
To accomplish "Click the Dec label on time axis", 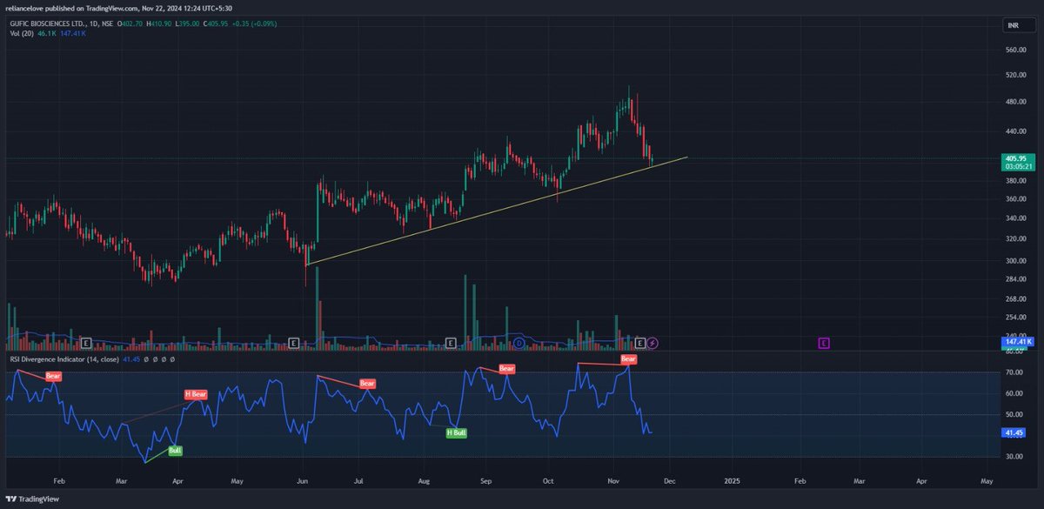I will pos(669,479).
